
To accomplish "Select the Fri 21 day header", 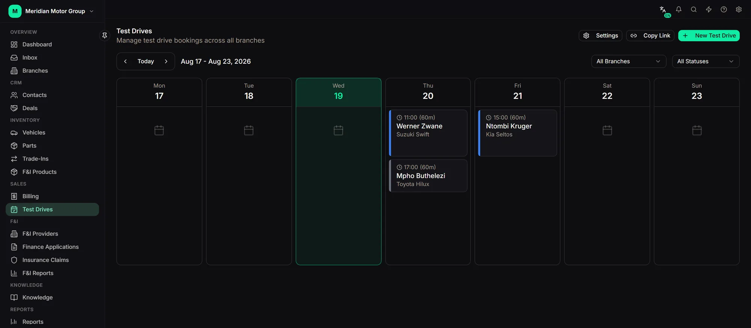I will [517, 92].
